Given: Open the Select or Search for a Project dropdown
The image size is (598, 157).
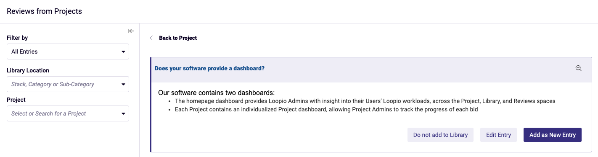Looking at the screenshot, I should coord(68,113).
